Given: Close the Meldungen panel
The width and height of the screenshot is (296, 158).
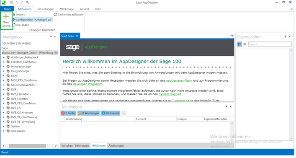Looking at the screenshot, I should (230, 107).
